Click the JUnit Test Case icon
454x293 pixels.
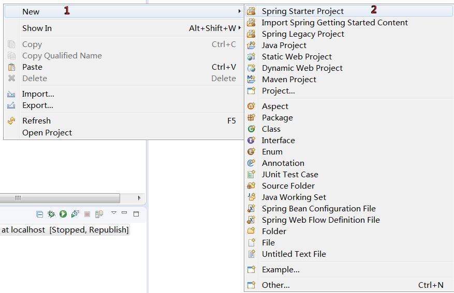coord(251,174)
